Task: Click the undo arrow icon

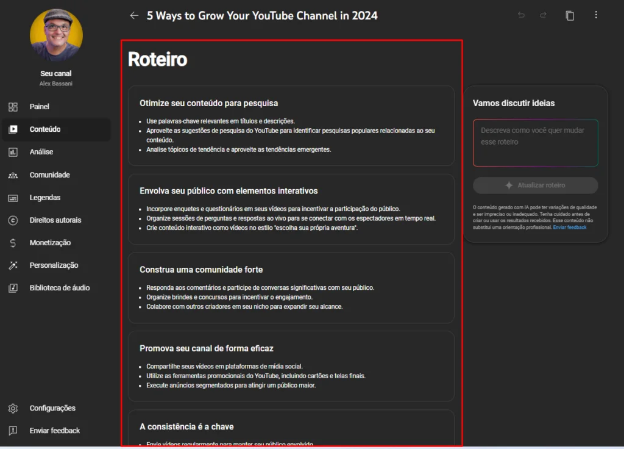Action: [521, 16]
